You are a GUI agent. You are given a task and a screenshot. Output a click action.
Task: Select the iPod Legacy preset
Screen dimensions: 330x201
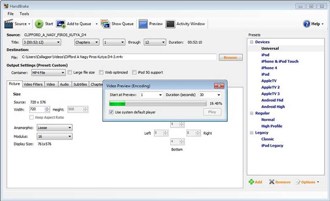tap(272, 145)
